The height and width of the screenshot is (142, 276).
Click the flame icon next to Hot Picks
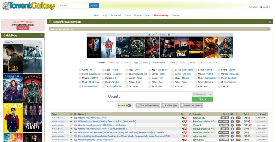tap(4, 35)
